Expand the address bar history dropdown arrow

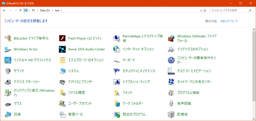tap(201, 10)
